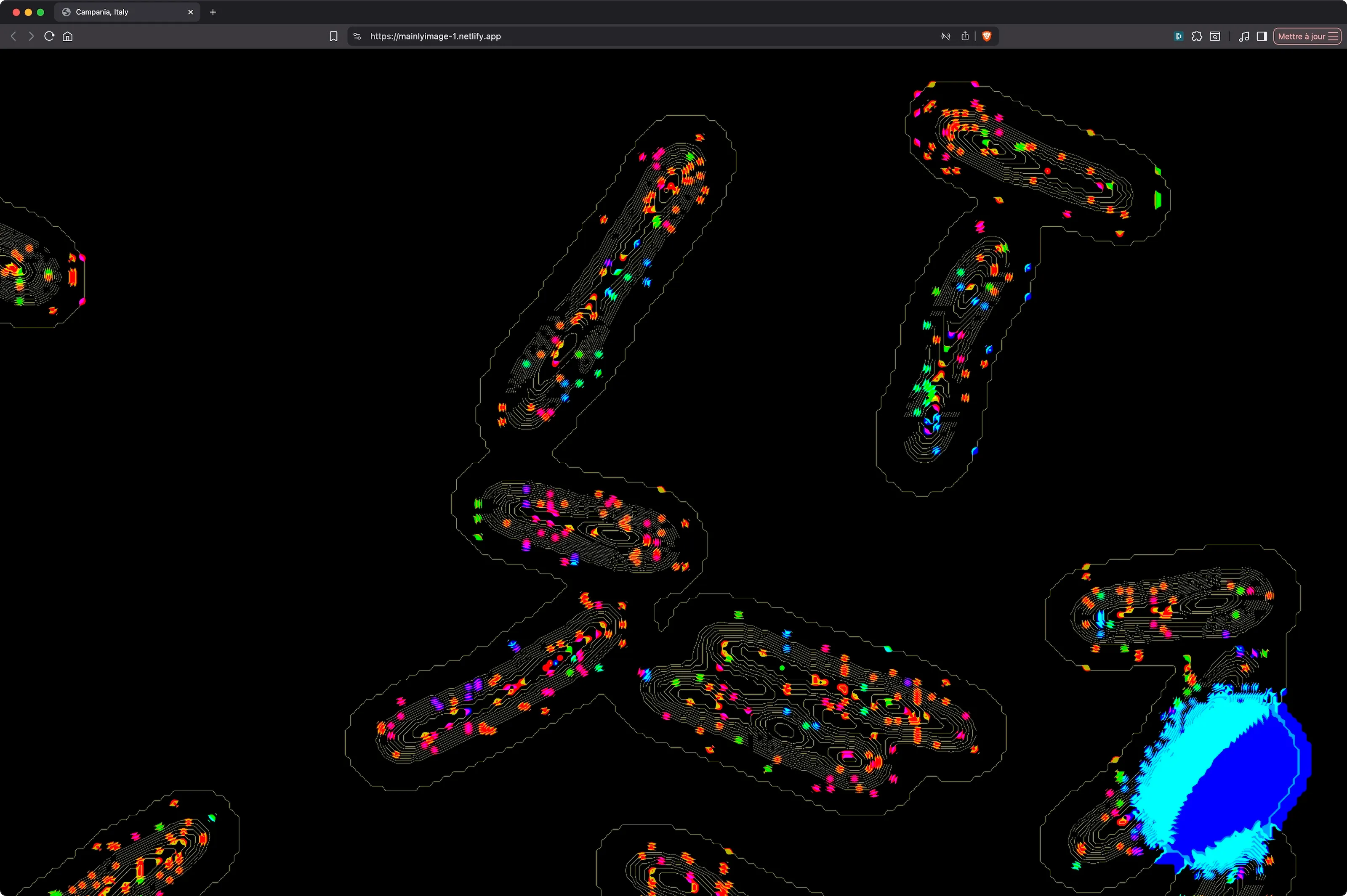The height and width of the screenshot is (896, 1347).
Task: Open the teal extension icon
Action: point(1178,36)
